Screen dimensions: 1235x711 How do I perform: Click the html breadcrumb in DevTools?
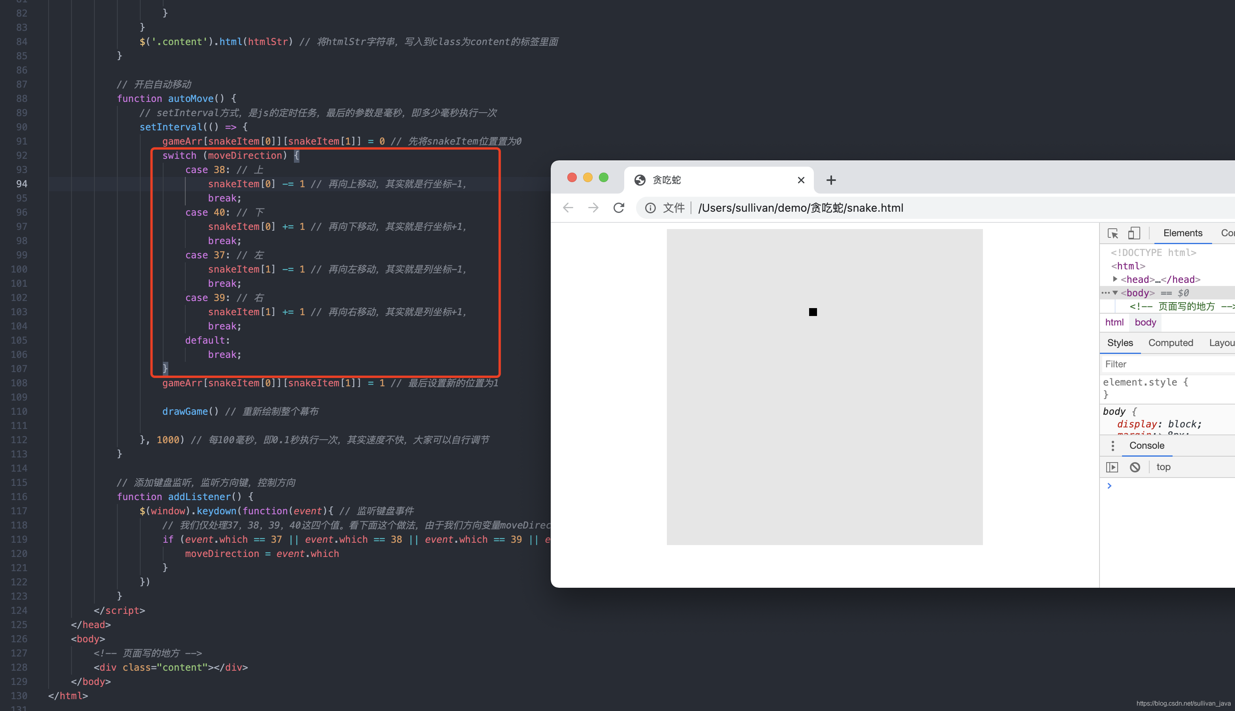point(1115,322)
